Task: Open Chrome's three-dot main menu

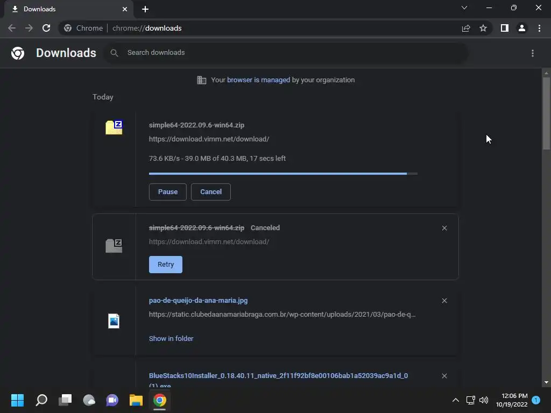Action: point(539,28)
